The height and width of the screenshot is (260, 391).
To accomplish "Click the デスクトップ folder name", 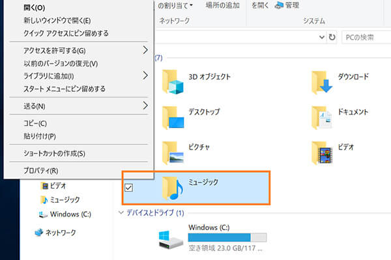I will [204, 112].
